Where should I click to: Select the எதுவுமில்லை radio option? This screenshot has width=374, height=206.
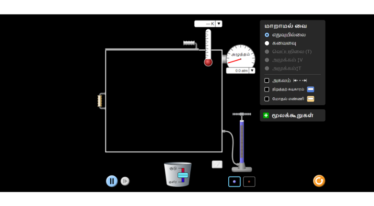pos(267,35)
